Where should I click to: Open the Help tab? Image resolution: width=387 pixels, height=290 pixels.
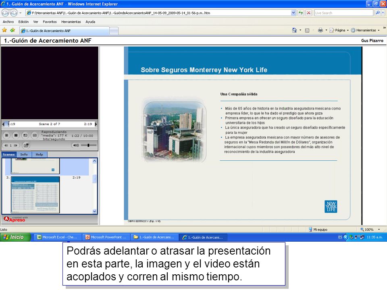(39, 154)
